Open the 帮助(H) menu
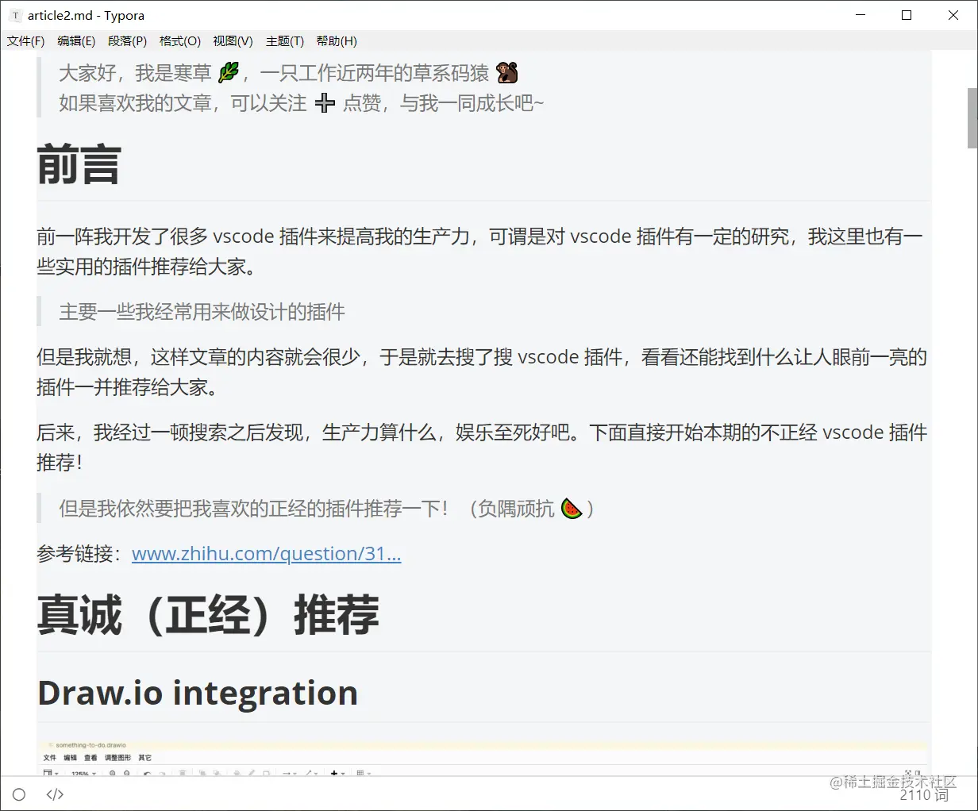 (x=337, y=41)
